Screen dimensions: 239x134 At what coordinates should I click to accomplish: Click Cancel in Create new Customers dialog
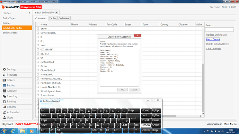click(134, 90)
